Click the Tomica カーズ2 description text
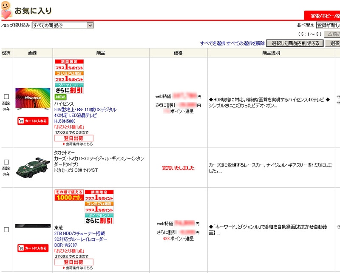Screen dimensions: 340x273 [x=270, y=168]
